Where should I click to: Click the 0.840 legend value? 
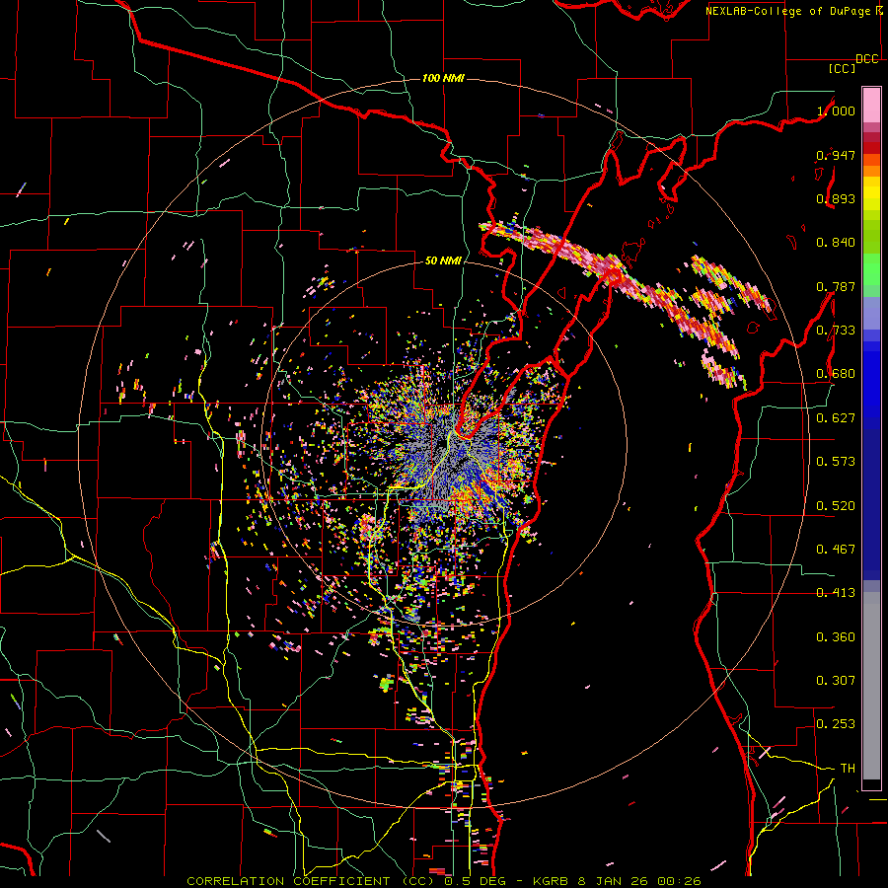[836, 243]
